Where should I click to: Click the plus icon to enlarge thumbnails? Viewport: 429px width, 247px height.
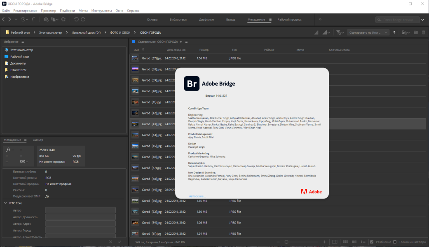(324, 242)
